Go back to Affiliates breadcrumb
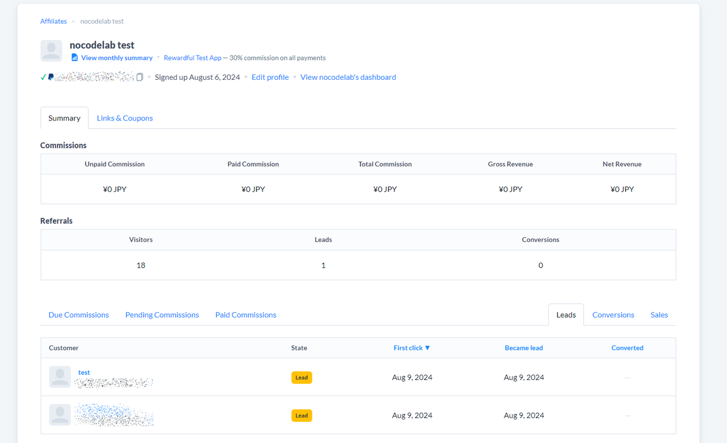This screenshot has width=727, height=443. coord(53,21)
